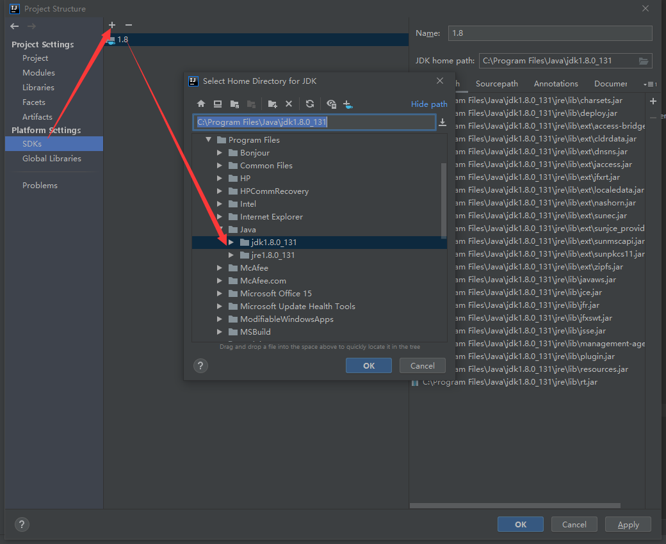Expand the HPCommRecovery folder
The image size is (666, 544).
[220, 191]
